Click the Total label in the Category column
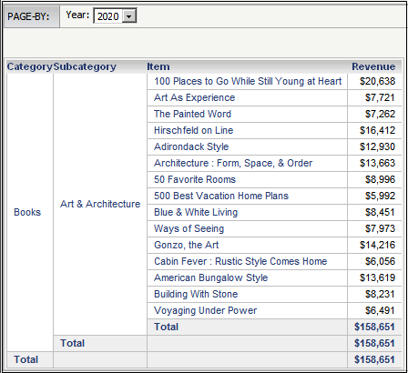Screen dimensions: 408x373 click(x=26, y=359)
